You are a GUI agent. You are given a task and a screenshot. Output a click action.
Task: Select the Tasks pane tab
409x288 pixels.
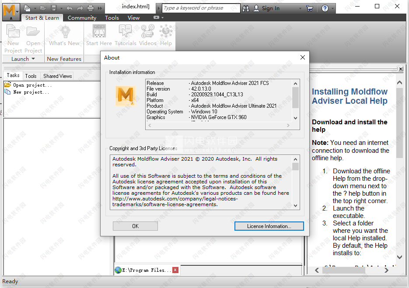click(13, 75)
